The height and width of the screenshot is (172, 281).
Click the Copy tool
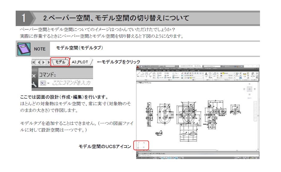pyautogui.click(x=159, y=75)
